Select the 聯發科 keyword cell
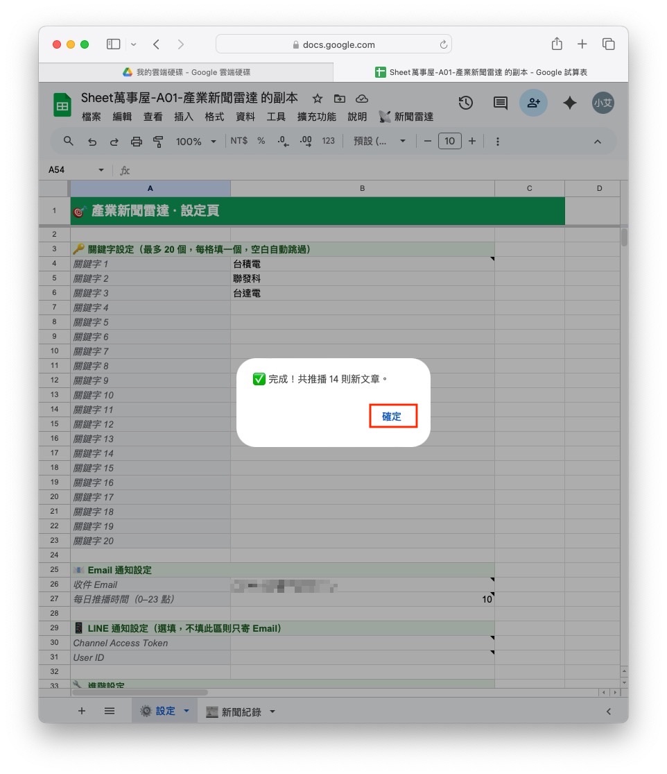The image size is (667, 774). click(x=363, y=278)
